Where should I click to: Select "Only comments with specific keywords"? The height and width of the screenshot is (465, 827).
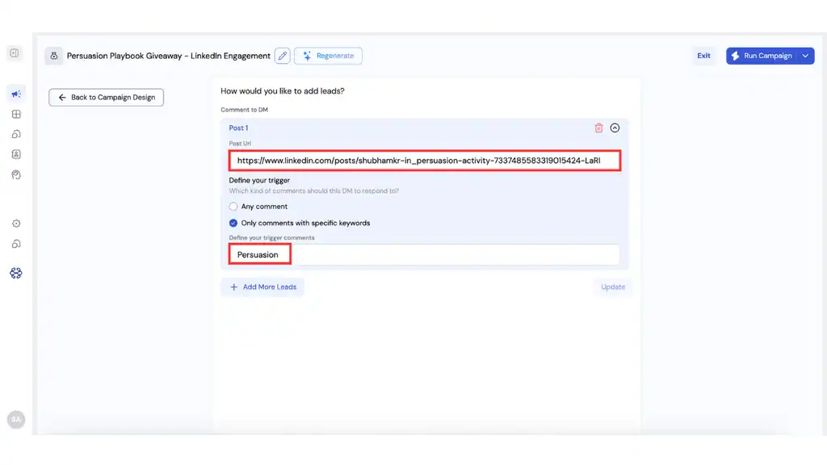pos(233,223)
